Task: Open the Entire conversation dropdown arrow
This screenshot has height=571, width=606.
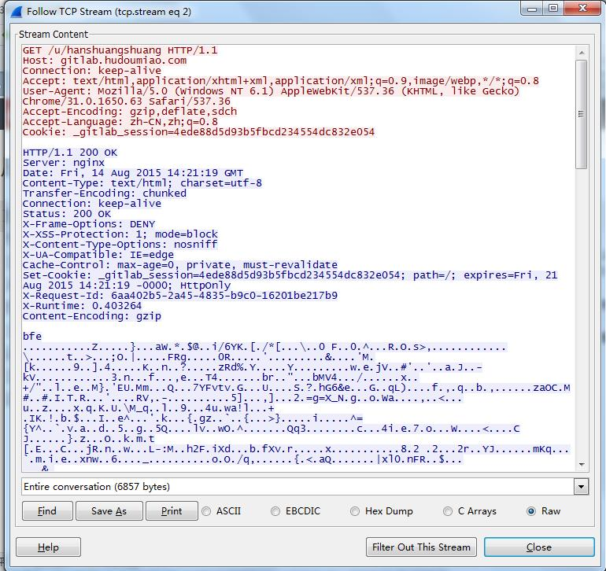Action: (581, 487)
